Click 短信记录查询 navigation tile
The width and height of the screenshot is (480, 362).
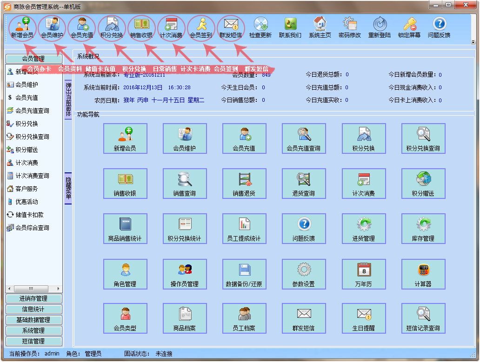[x=423, y=318]
